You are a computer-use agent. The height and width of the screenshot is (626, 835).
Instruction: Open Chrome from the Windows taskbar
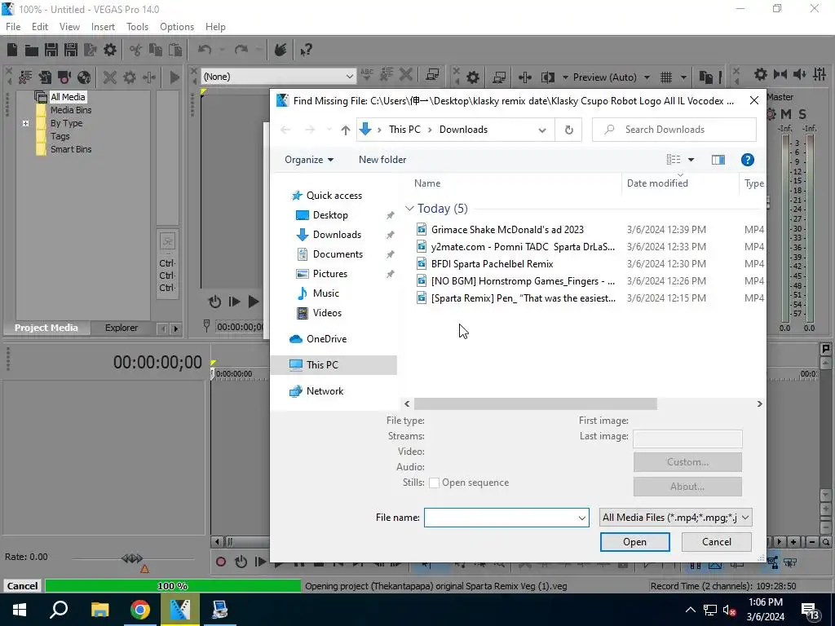click(x=140, y=610)
